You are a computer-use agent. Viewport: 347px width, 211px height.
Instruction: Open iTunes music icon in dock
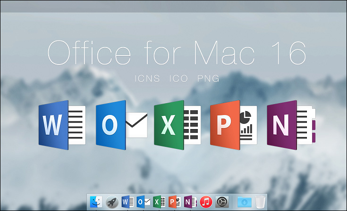pyautogui.click(x=206, y=202)
